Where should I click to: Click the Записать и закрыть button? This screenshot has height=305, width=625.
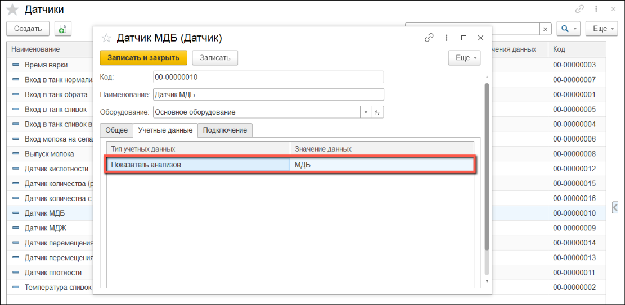143,58
